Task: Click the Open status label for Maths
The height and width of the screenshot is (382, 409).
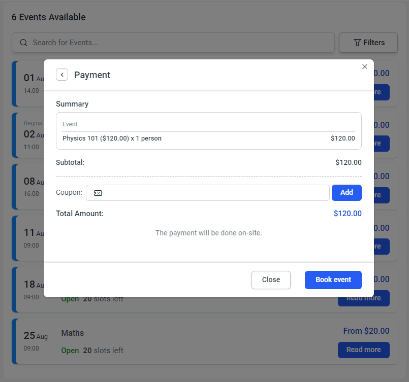Action: 70,350
